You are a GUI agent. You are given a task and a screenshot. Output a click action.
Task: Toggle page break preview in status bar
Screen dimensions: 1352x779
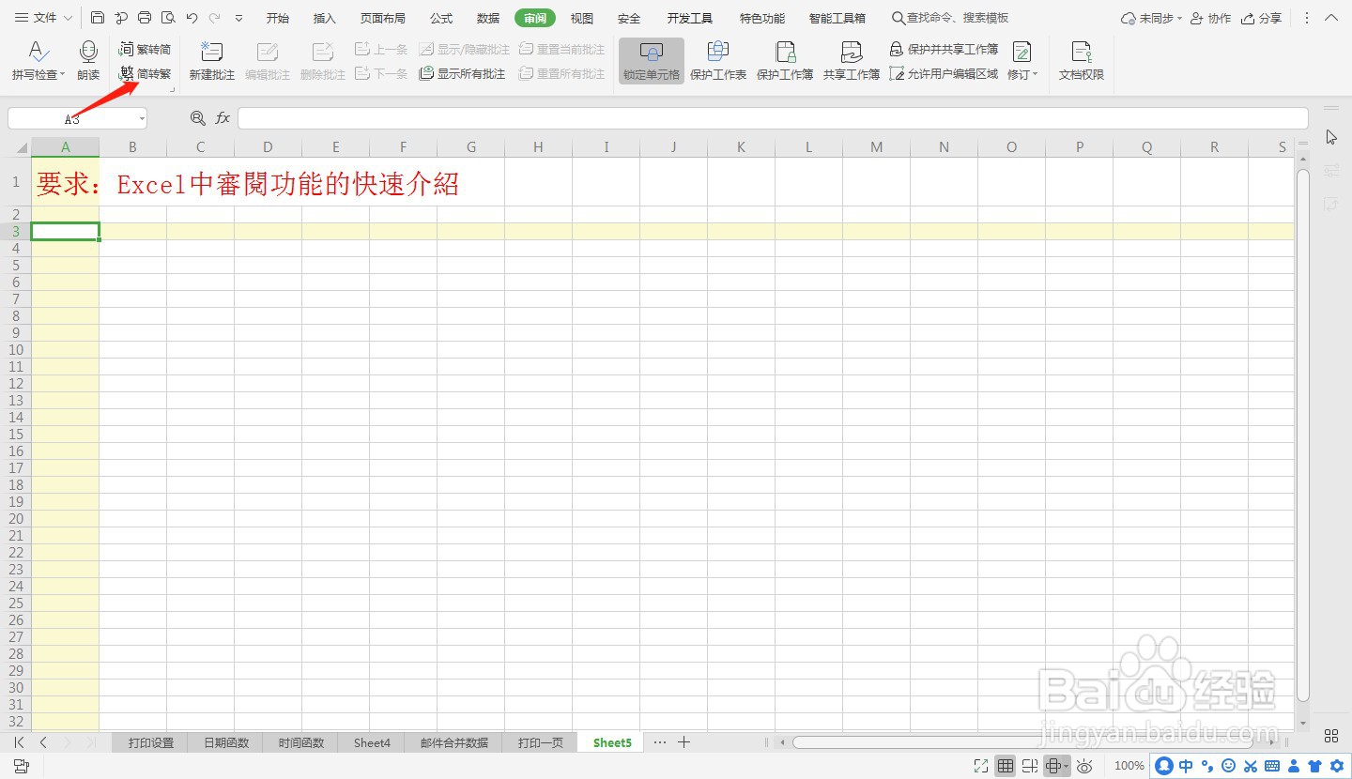click(1030, 766)
